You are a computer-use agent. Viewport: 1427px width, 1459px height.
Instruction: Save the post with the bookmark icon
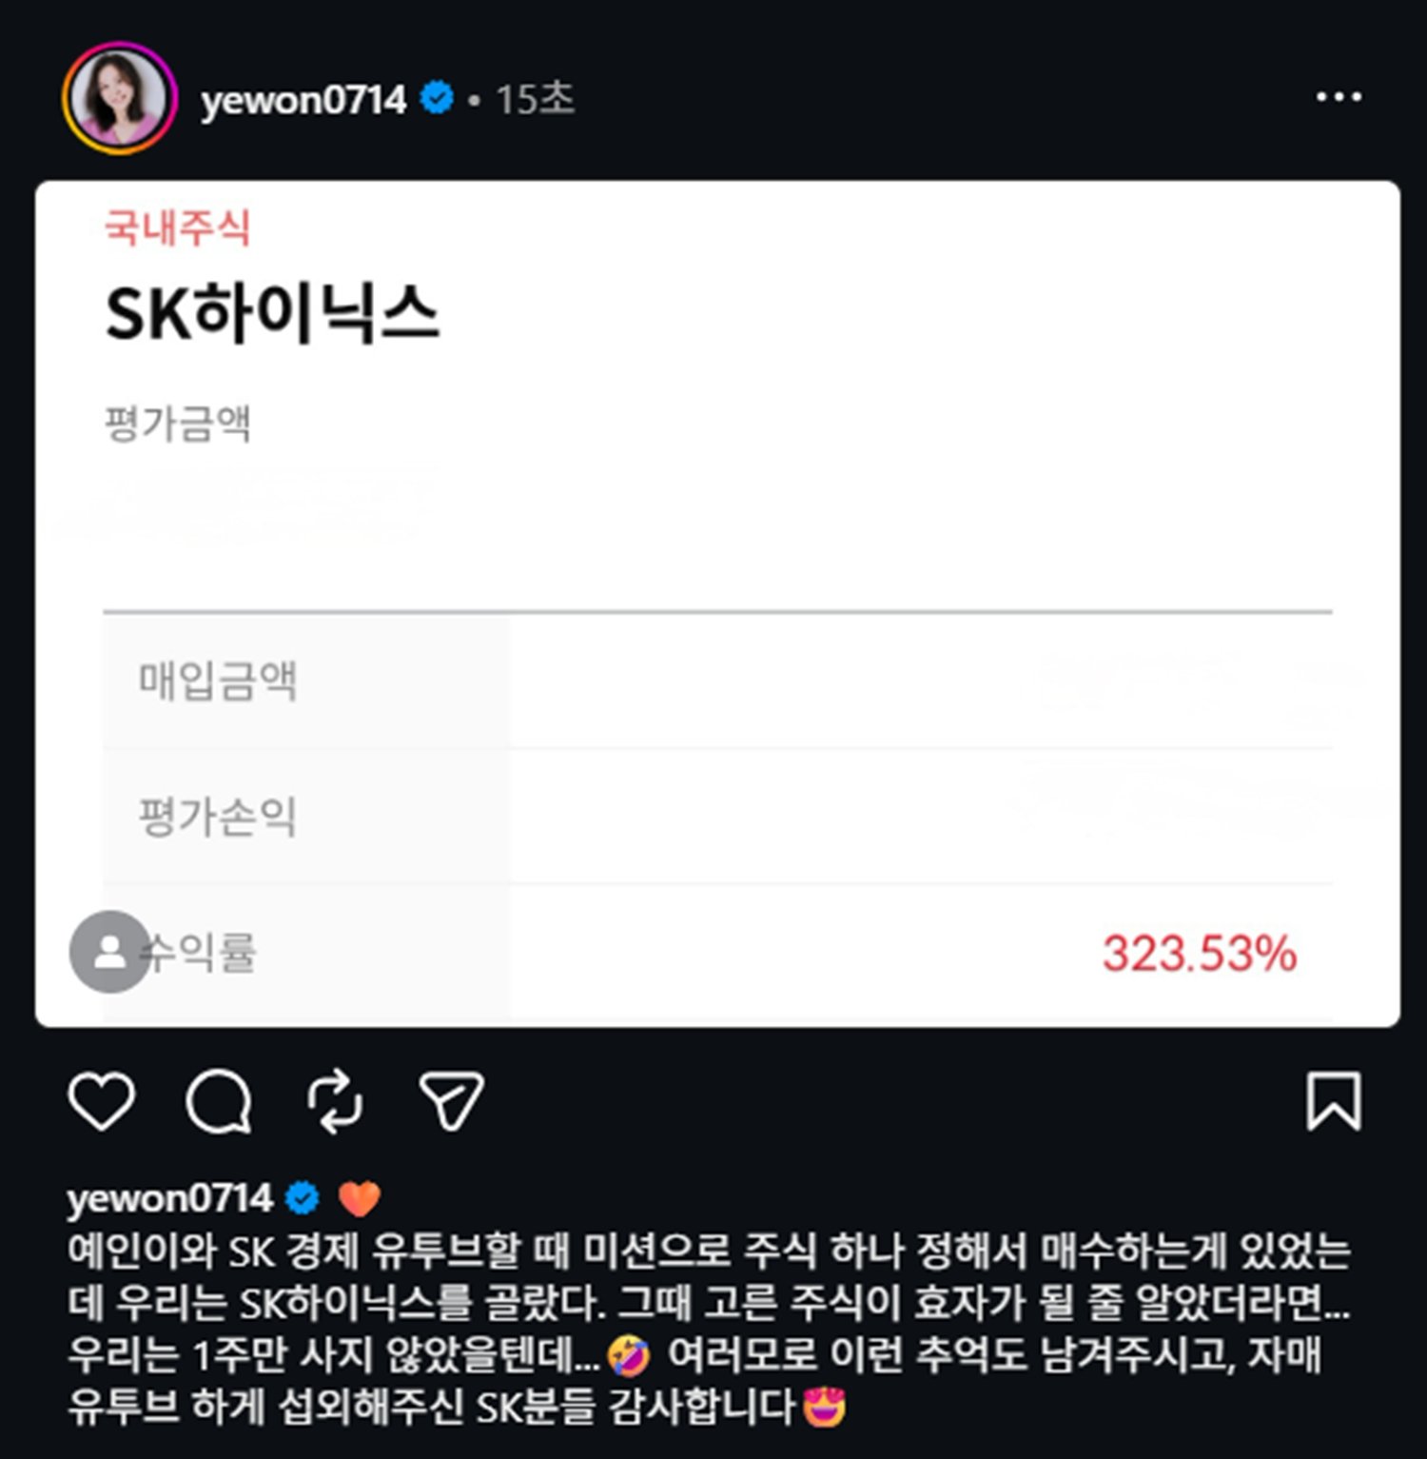[x=1334, y=1101]
